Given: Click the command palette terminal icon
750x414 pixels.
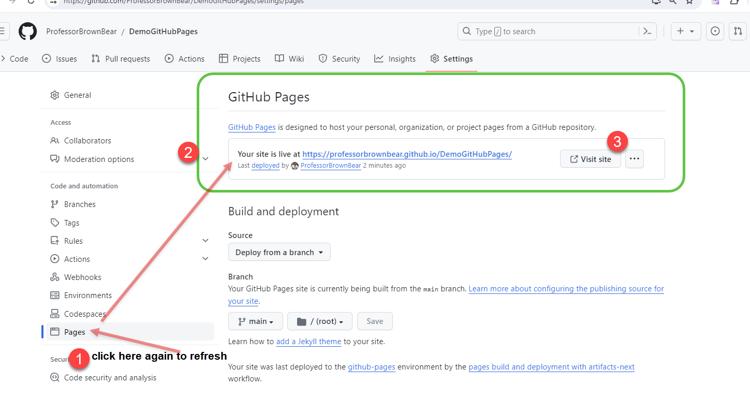Looking at the screenshot, I should click(x=647, y=31).
